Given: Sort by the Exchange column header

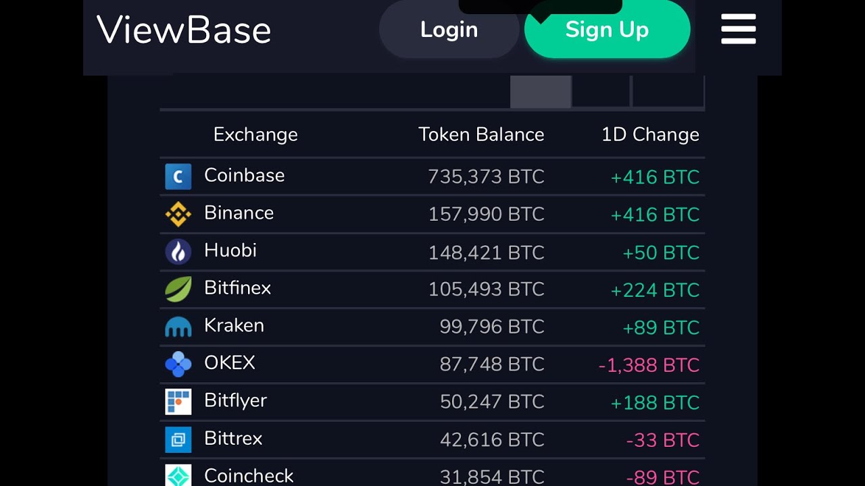Looking at the screenshot, I should coord(255,134).
